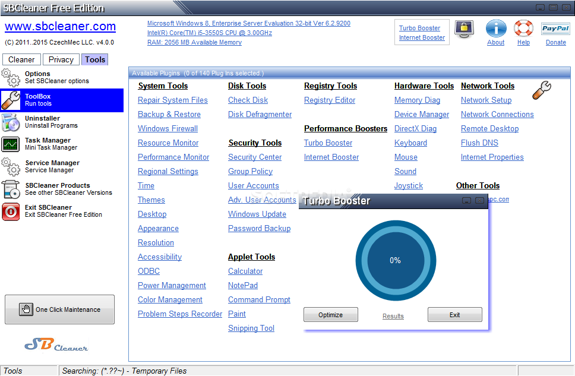
Task: Open Device Manager
Action: [x=422, y=115]
